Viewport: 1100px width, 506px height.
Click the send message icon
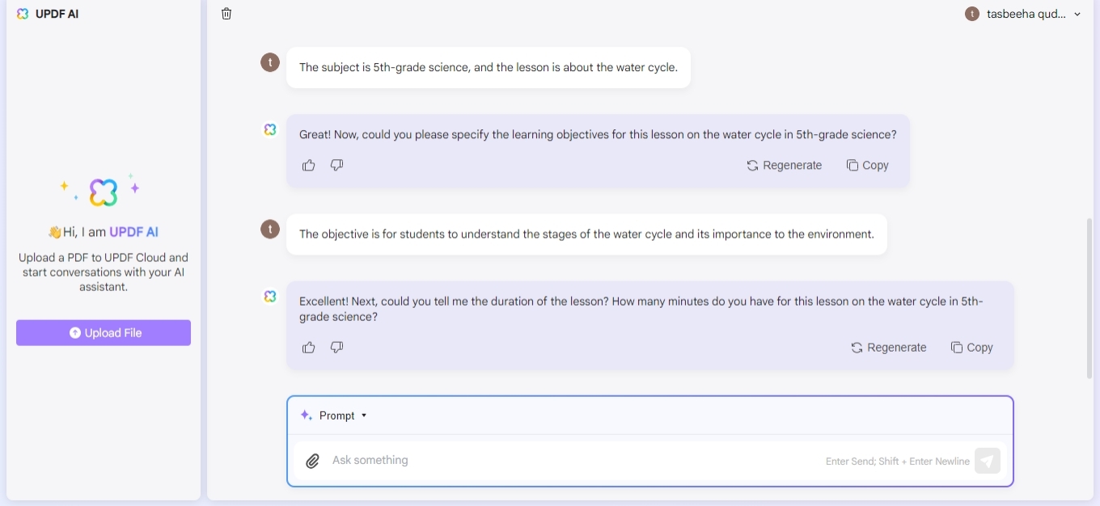coord(988,460)
